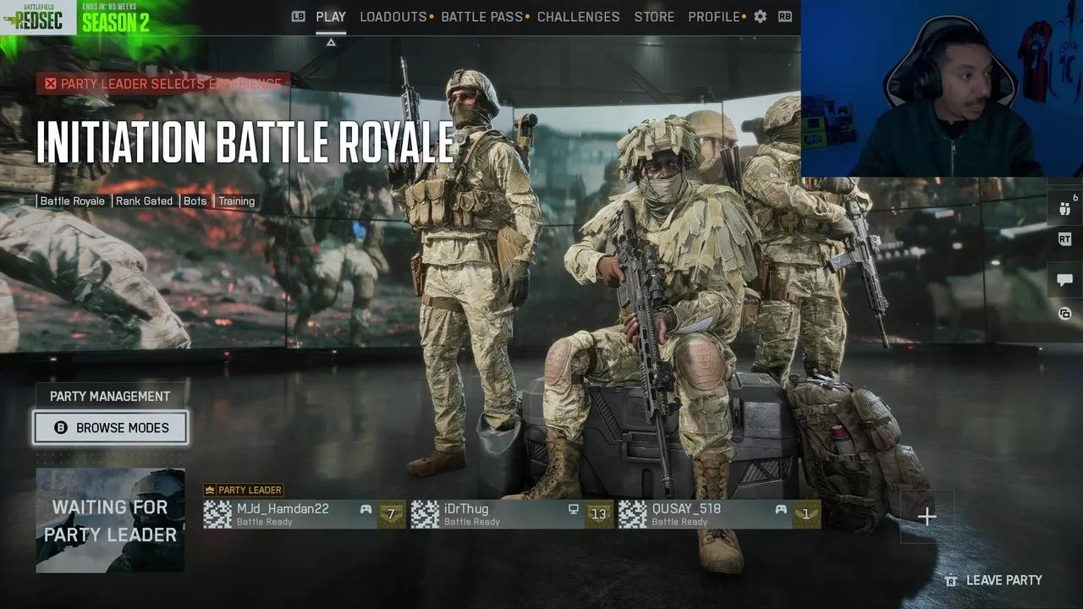This screenshot has width=1083, height=609.
Task: Click iDrThug's avatar tile
Action: point(425,514)
